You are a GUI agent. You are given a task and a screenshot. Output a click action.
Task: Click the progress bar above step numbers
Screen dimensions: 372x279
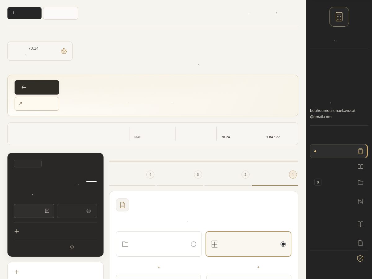(x=204, y=161)
